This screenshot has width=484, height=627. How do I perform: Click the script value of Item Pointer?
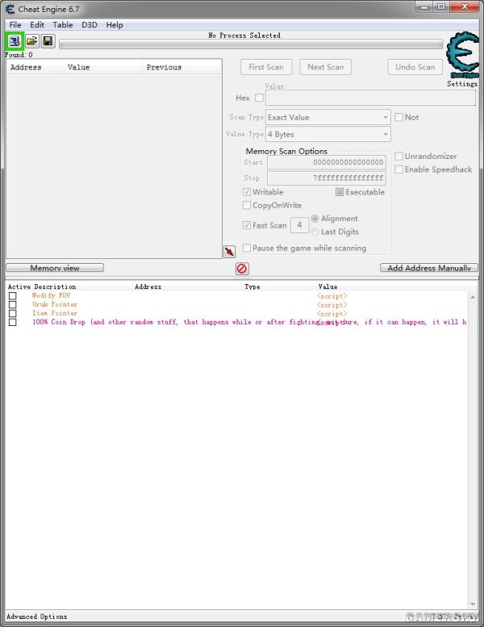(x=332, y=313)
